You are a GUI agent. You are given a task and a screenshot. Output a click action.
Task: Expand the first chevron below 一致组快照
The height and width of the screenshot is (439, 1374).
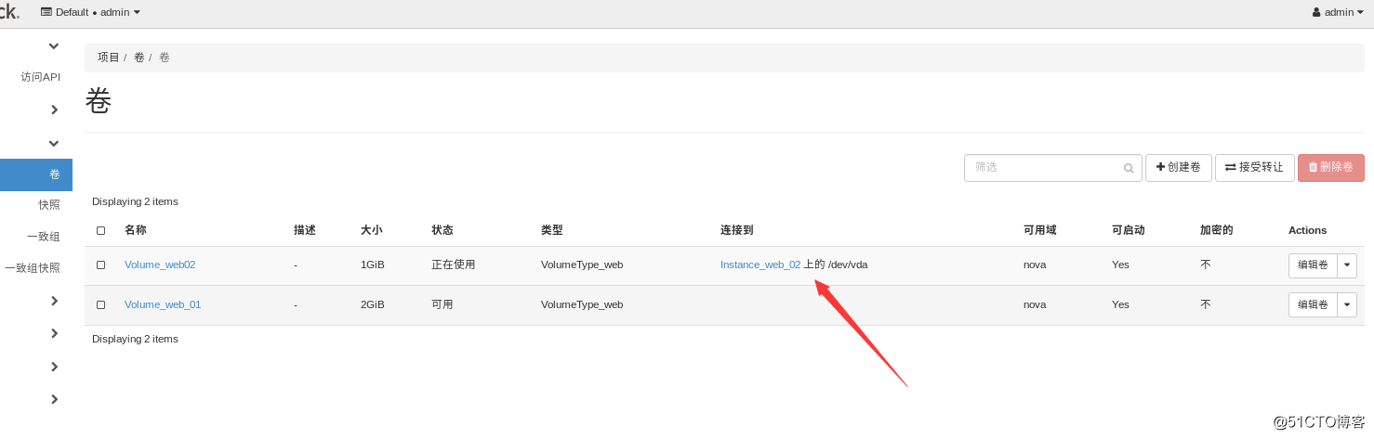pyautogui.click(x=54, y=301)
